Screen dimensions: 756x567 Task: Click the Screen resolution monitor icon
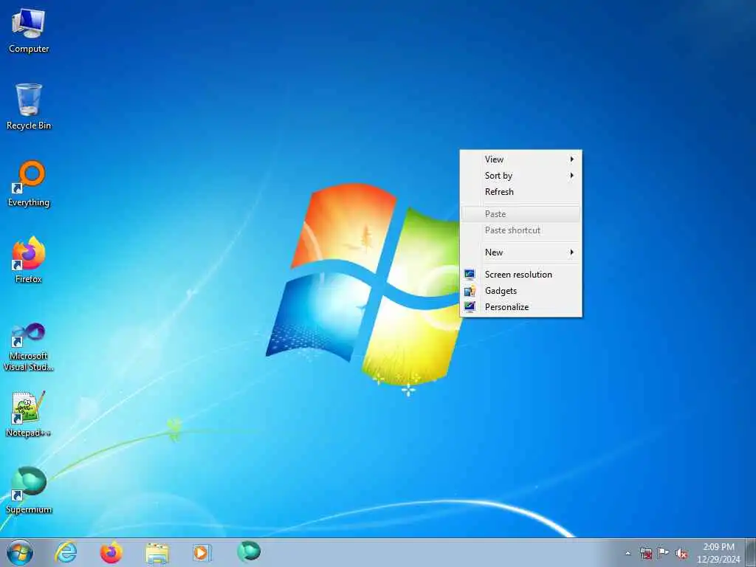pyautogui.click(x=470, y=275)
